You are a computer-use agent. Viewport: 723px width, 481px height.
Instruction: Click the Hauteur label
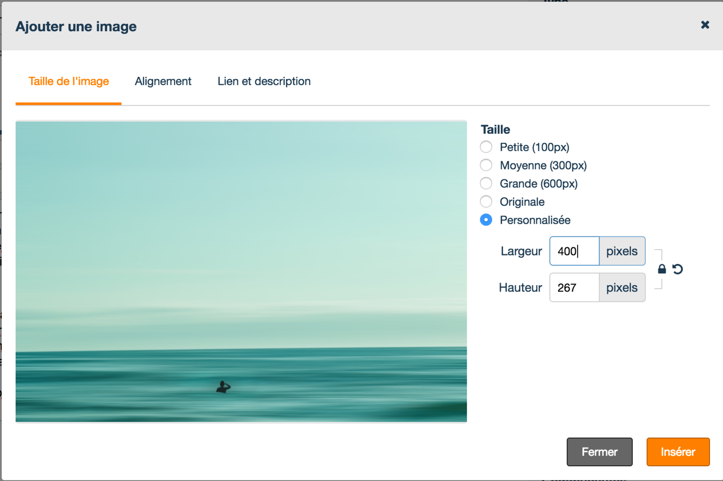point(520,288)
